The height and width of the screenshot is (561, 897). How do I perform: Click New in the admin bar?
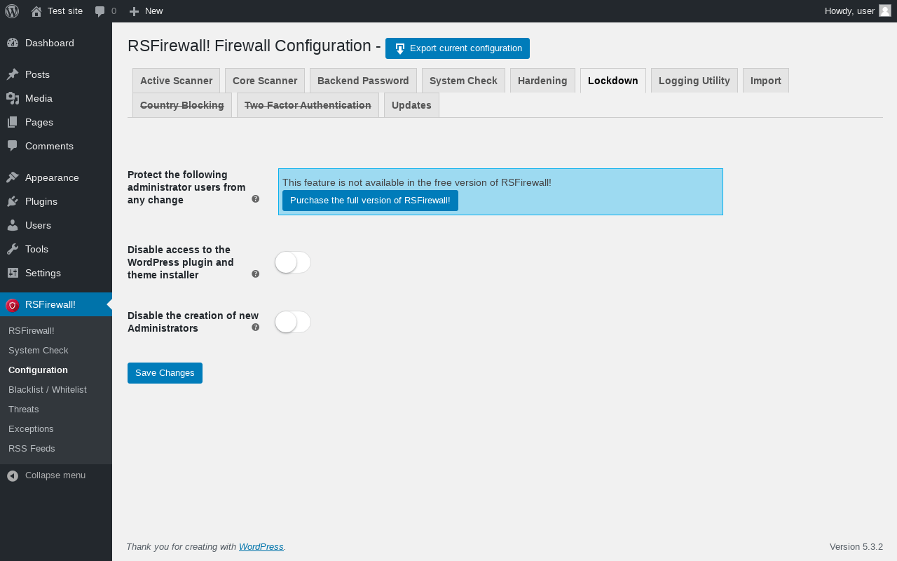coord(153,11)
